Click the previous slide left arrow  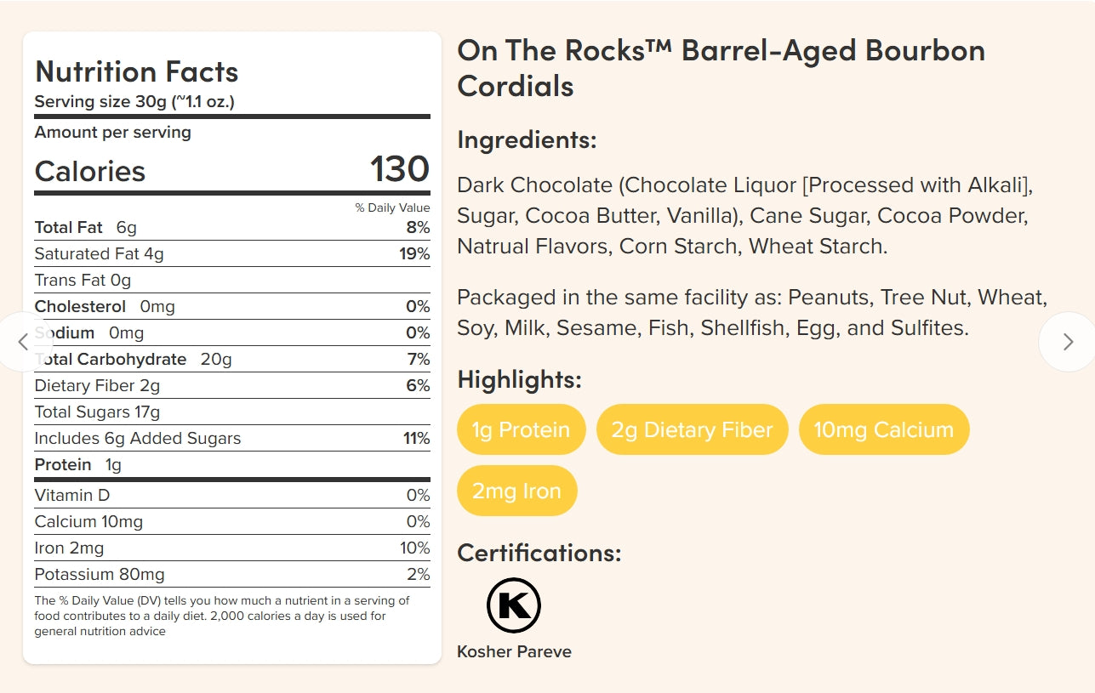coord(23,342)
